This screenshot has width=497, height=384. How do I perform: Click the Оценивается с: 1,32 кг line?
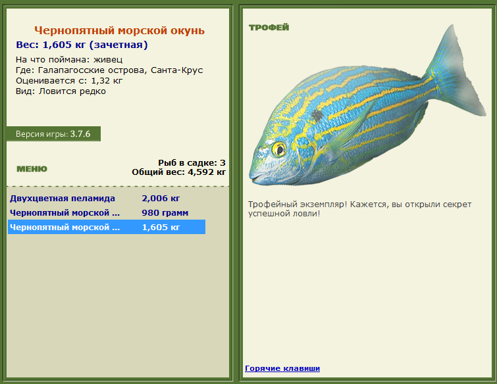(x=69, y=81)
